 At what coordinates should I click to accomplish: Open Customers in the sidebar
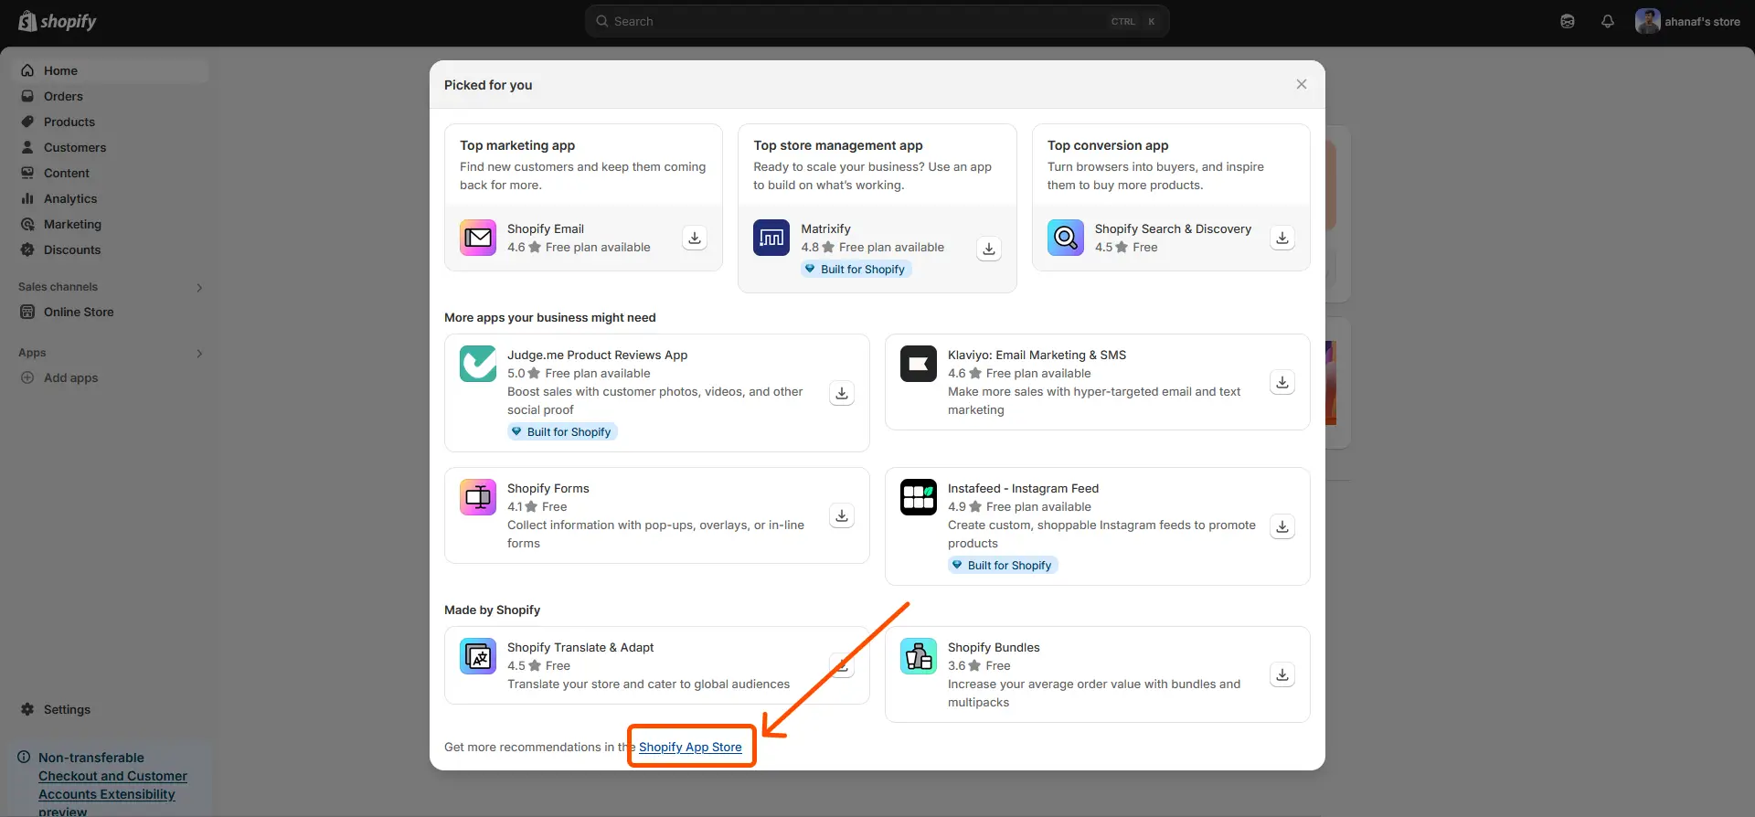[x=110, y=147]
